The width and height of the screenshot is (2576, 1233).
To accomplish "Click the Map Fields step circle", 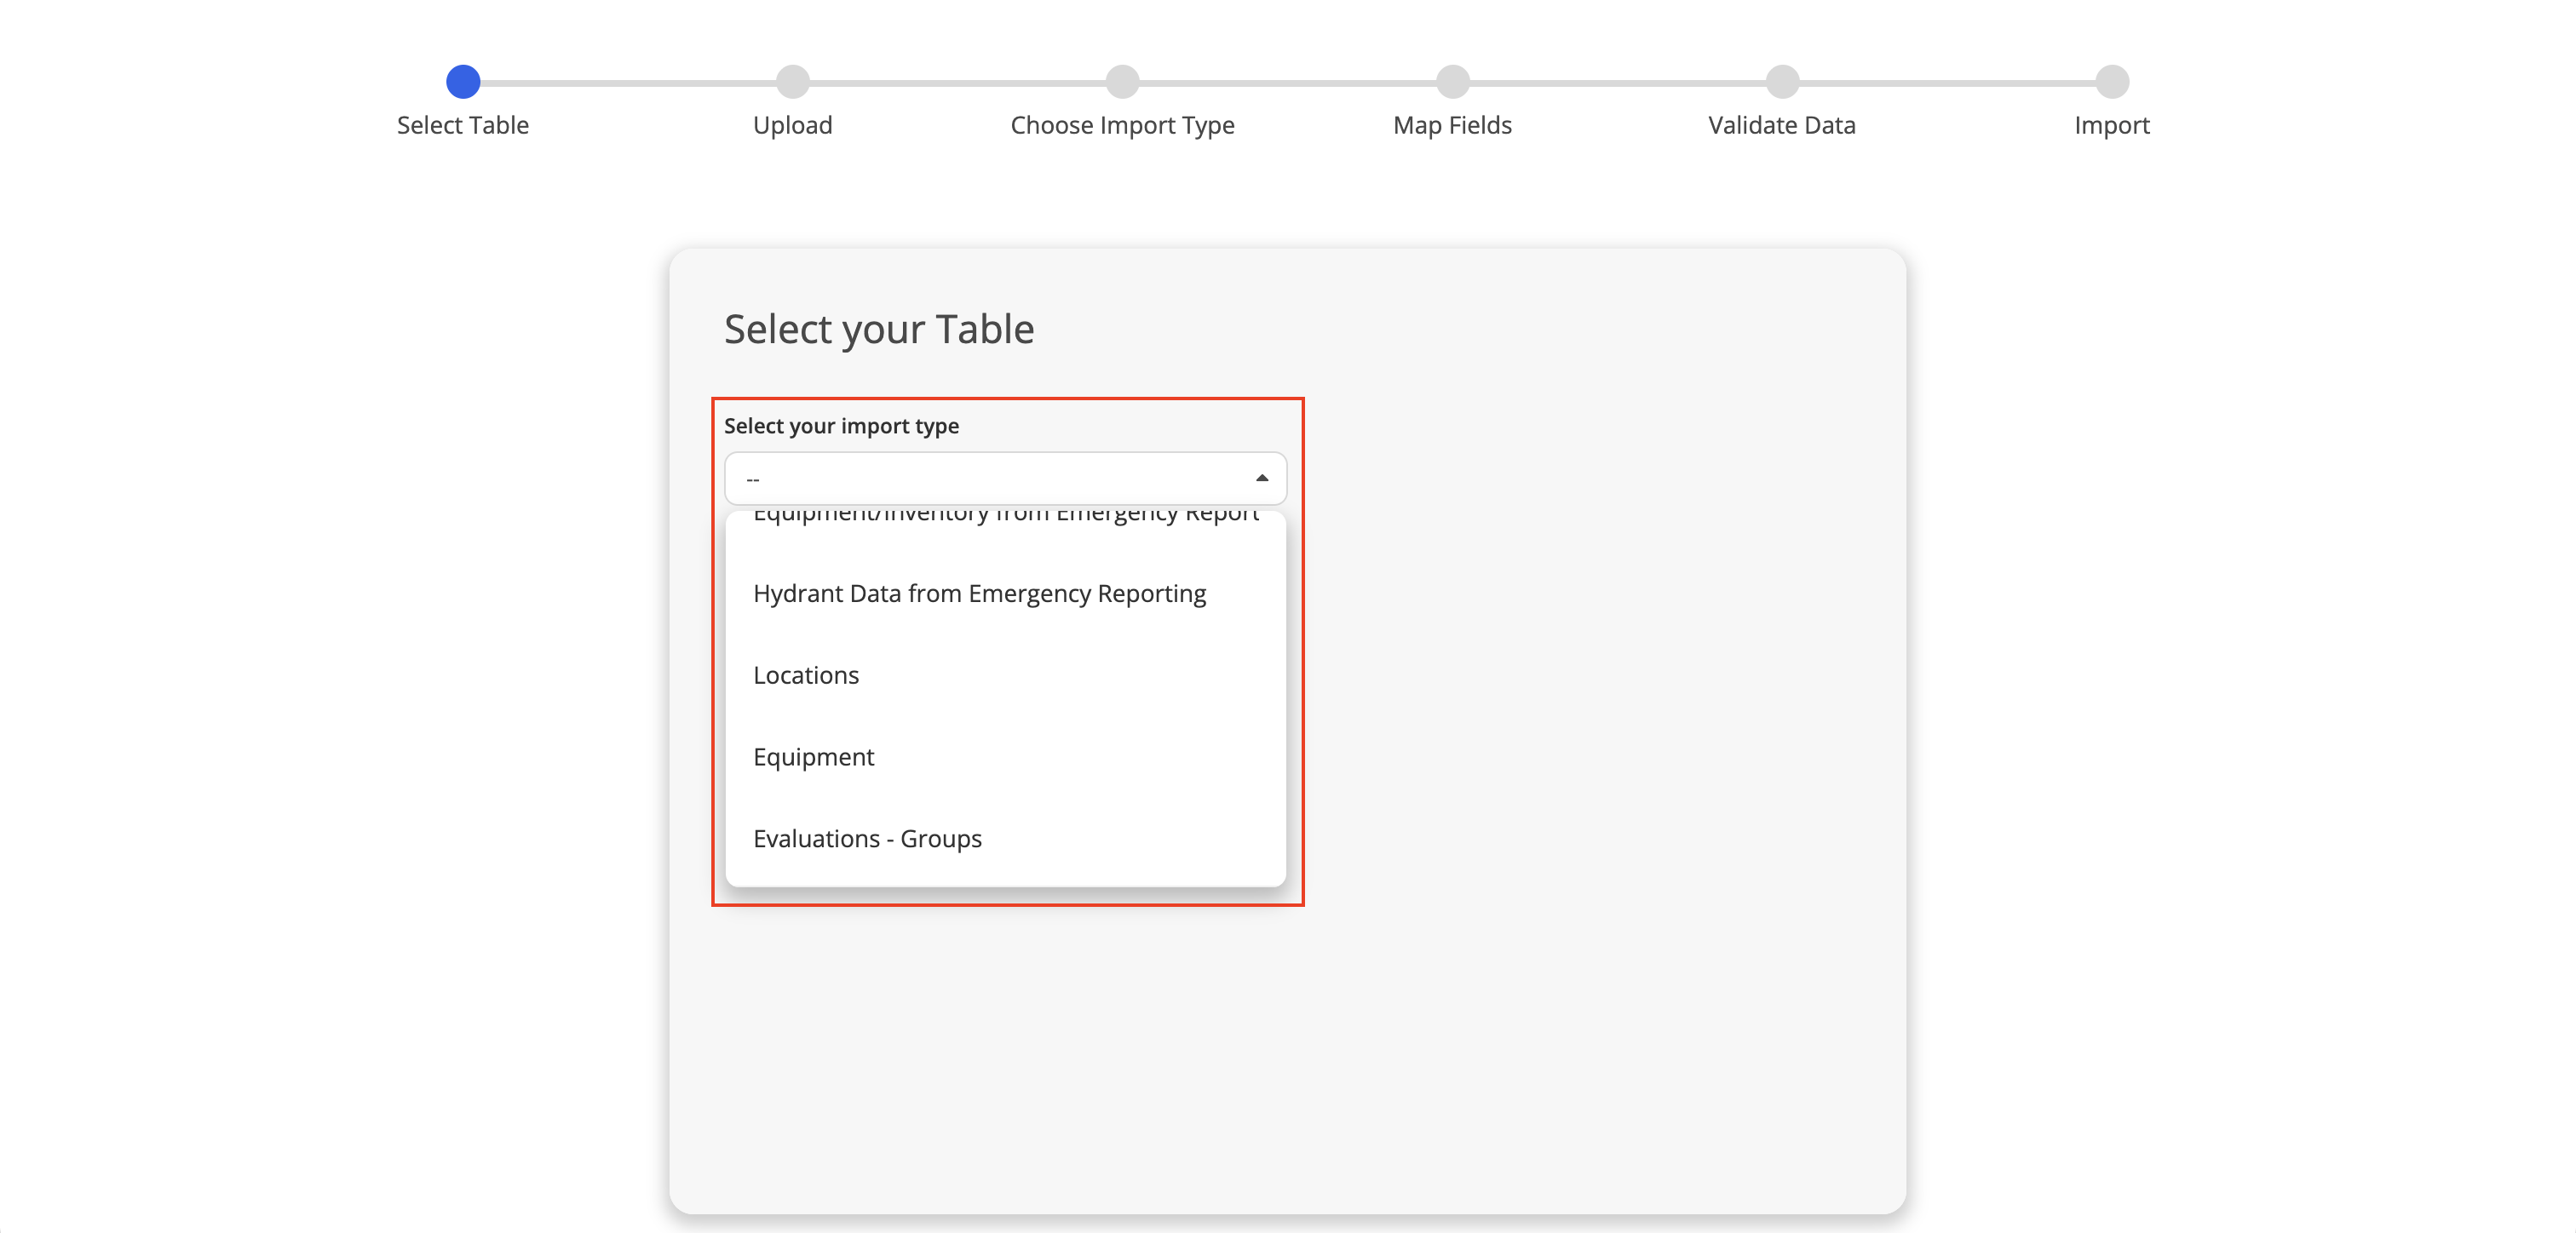I will [1452, 82].
